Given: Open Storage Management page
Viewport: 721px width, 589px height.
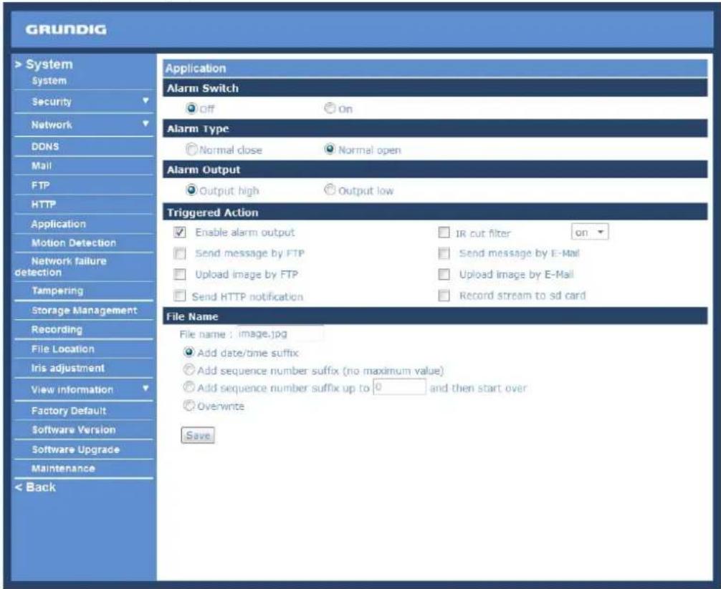Looking at the screenshot, I should click(x=84, y=311).
